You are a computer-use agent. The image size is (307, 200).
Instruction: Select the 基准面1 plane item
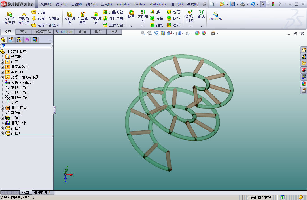pyautogui.click(x=14, y=113)
